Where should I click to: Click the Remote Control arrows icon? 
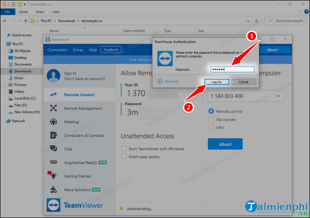click(53, 95)
